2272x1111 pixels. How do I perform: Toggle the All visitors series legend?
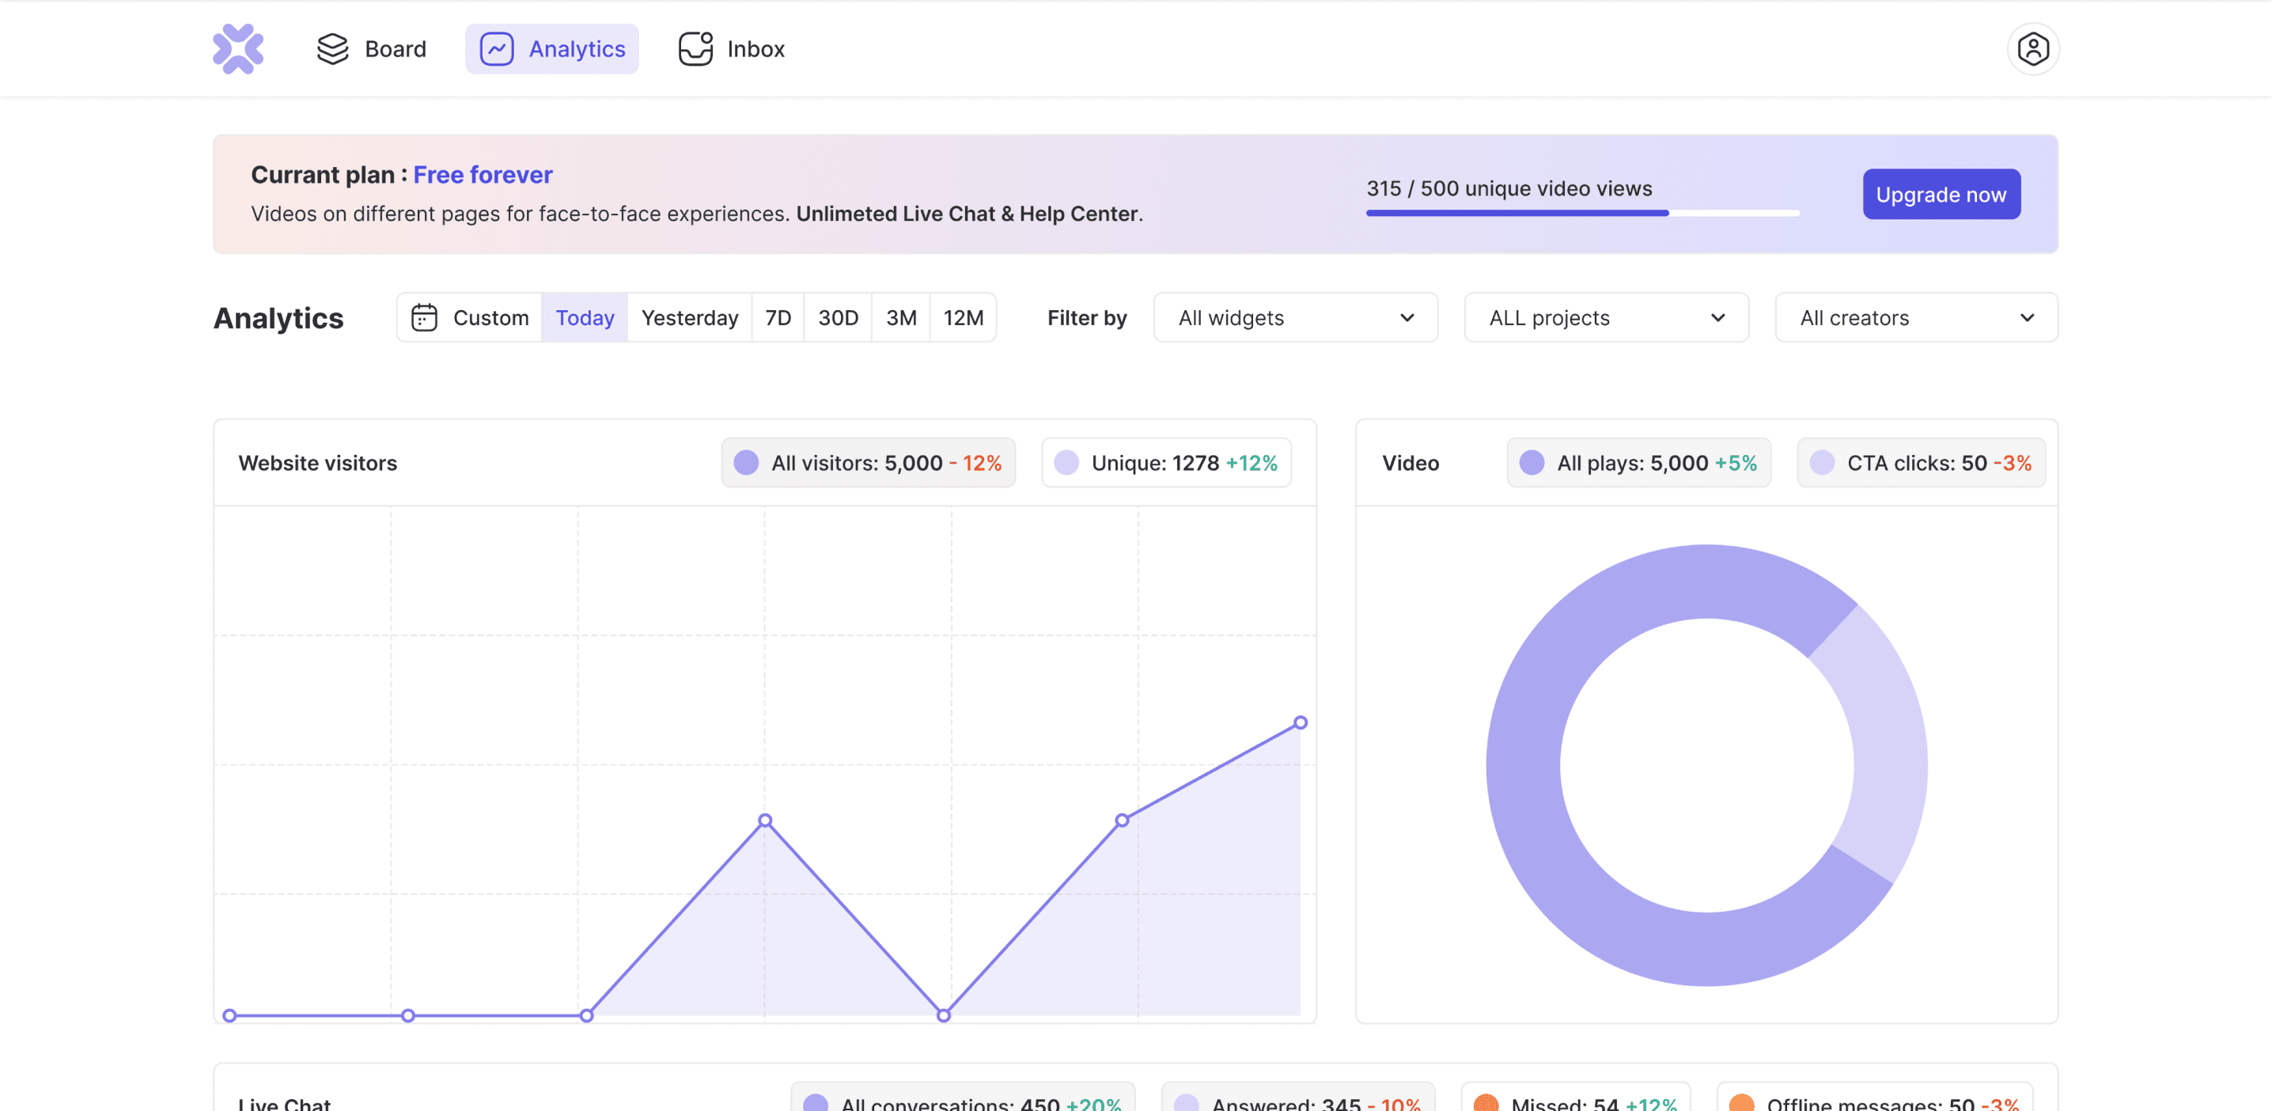pos(868,462)
